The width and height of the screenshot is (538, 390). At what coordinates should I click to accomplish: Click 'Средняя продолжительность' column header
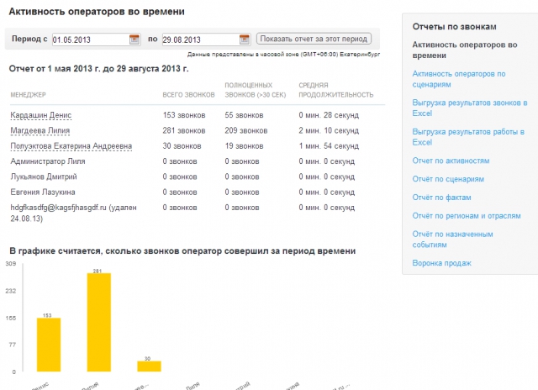(336, 90)
